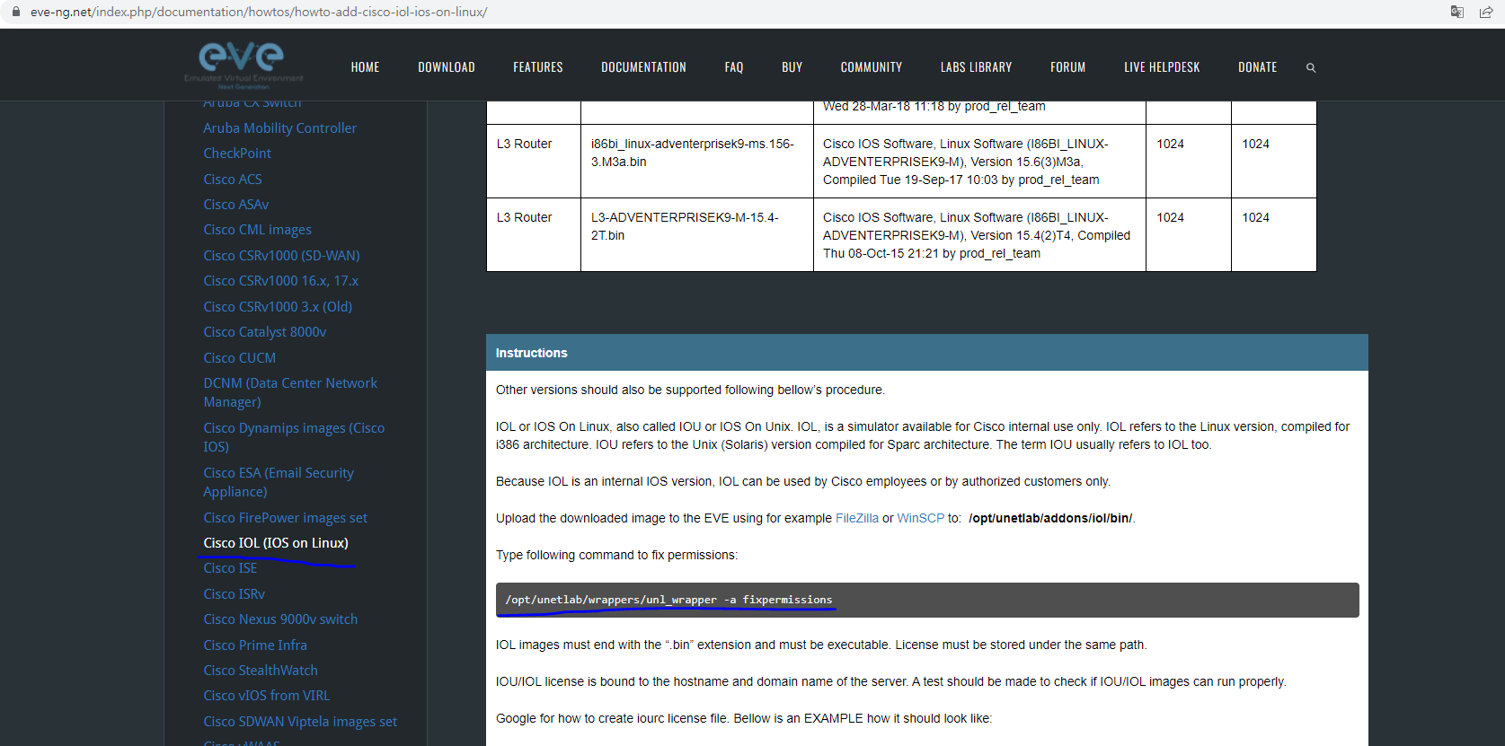The width and height of the screenshot is (1505, 746).
Task: Open the DOCUMENTATION menu item
Action: (x=643, y=67)
